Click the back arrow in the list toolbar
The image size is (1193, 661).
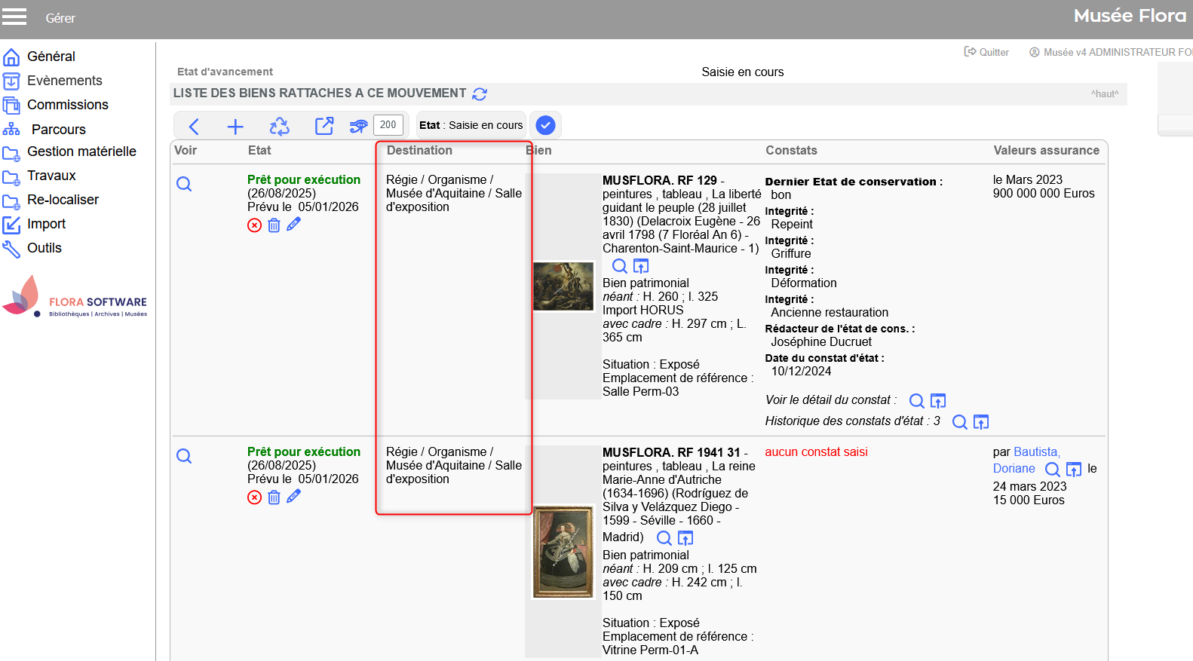tap(194, 126)
